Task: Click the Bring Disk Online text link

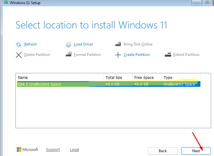Action: 138,44
